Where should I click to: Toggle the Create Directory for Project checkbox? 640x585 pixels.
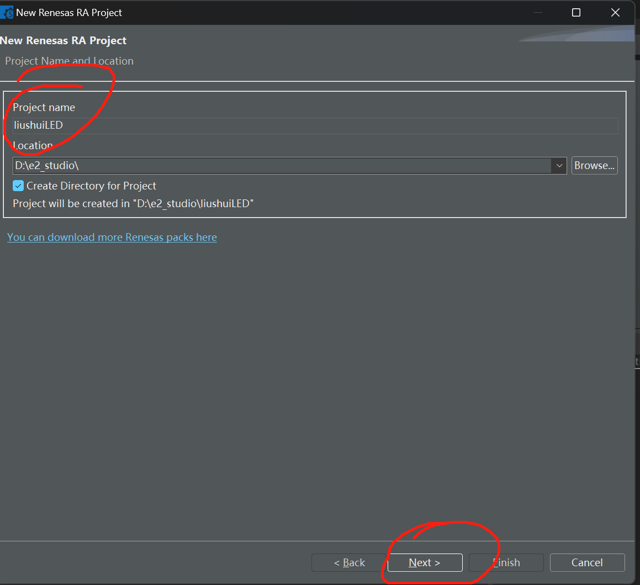click(x=18, y=186)
